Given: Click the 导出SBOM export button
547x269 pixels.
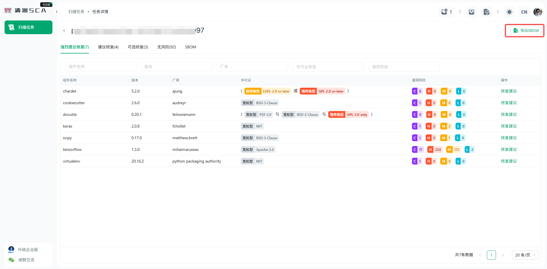Looking at the screenshot, I should pyautogui.click(x=526, y=30).
